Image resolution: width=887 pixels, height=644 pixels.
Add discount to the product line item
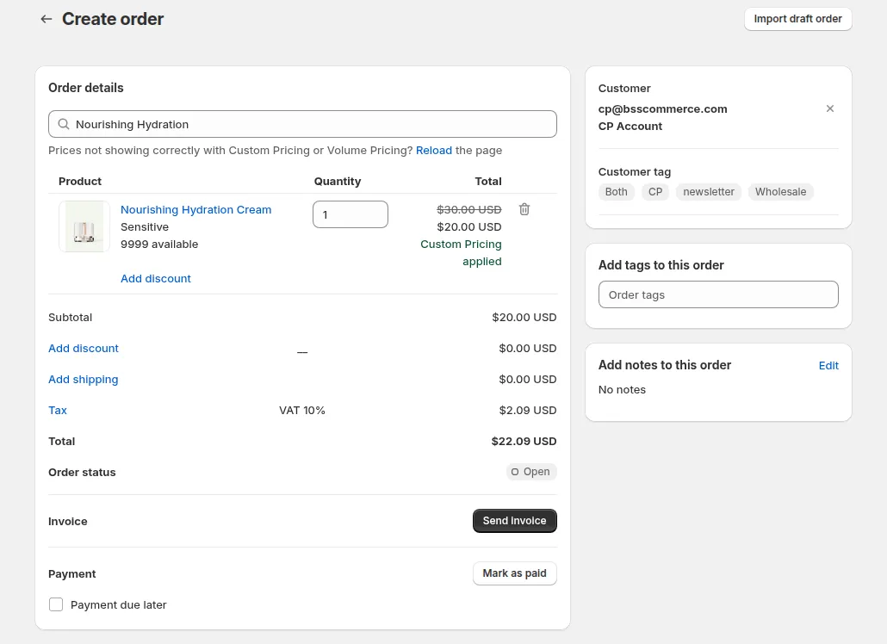pos(156,279)
